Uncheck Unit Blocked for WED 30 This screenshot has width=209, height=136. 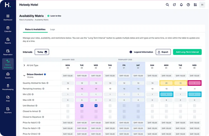point(96,106)
